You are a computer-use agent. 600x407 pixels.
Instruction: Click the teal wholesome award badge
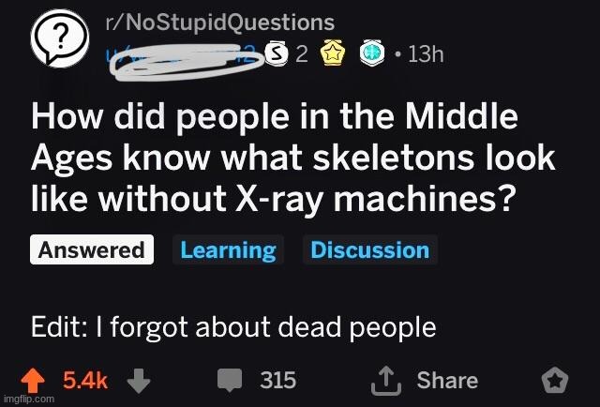(x=370, y=53)
